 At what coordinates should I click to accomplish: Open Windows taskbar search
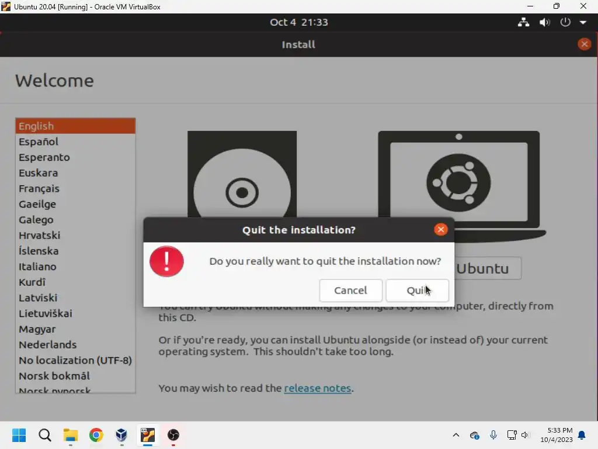(x=44, y=435)
